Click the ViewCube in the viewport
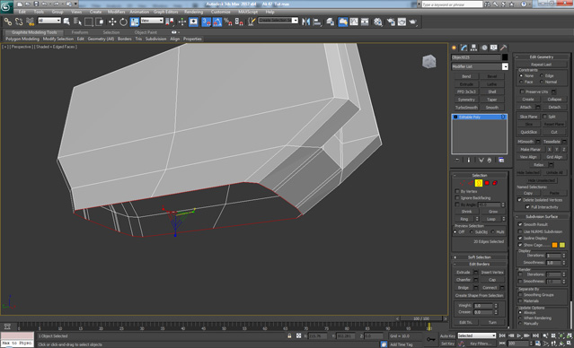This screenshot has width=574, height=348. coord(429,61)
